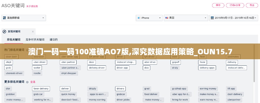
Task: Click the US flag icon beside 美国
Action: (x=167, y=18)
